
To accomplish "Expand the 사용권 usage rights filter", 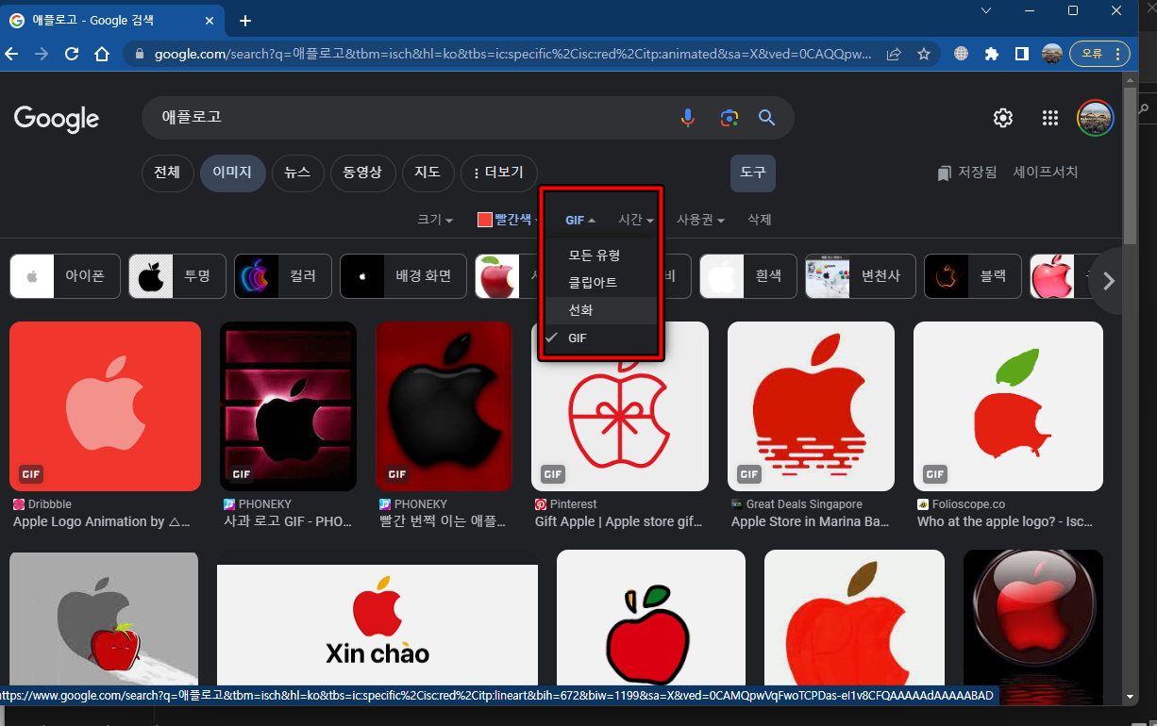I will click(700, 220).
